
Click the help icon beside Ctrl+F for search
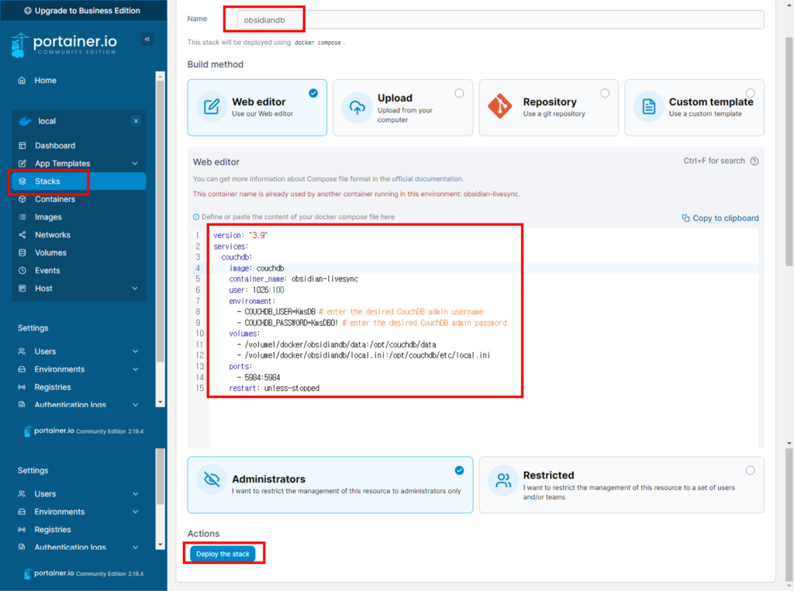pyautogui.click(x=754, y=161)
